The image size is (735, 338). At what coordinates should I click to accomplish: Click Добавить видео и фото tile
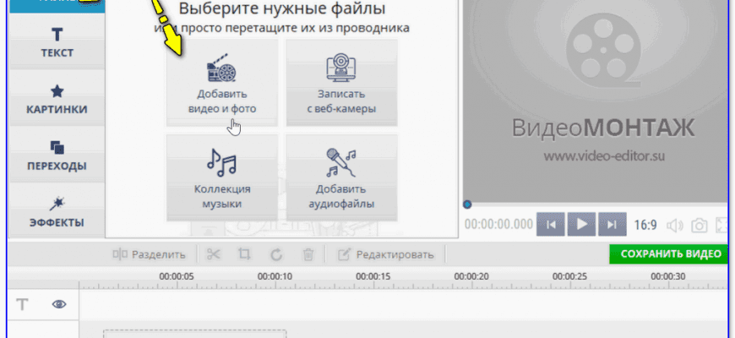click(222, 83)
